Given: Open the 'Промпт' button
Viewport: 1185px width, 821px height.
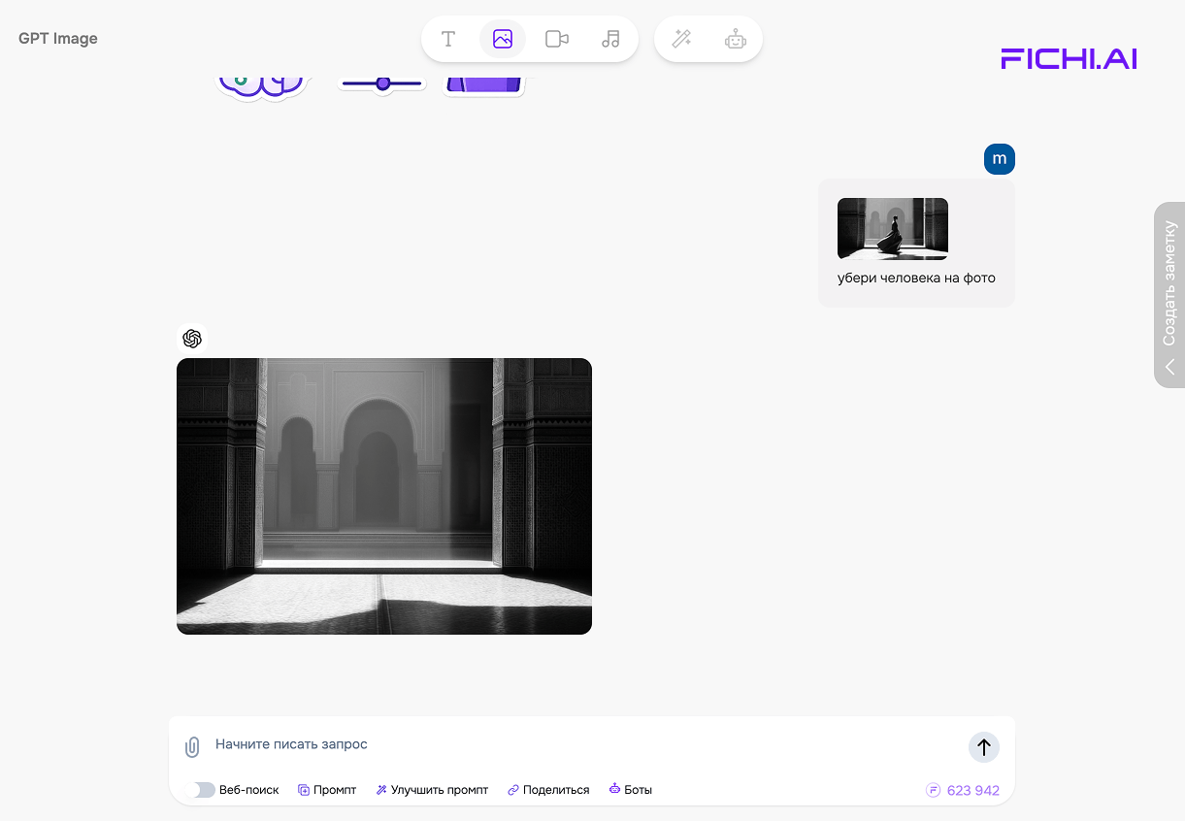Looking at the screenshot, I should [x=327, y=790].
